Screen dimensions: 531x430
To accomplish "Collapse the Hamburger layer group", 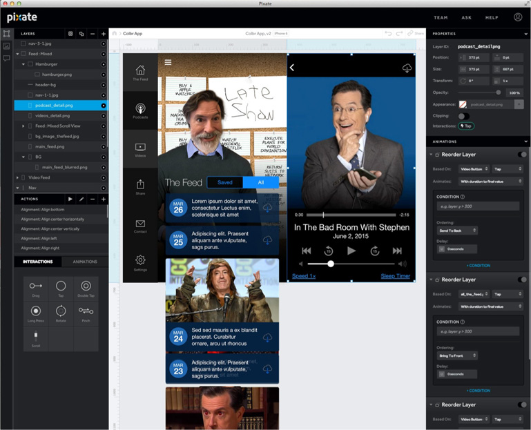I will coord(23,64).
